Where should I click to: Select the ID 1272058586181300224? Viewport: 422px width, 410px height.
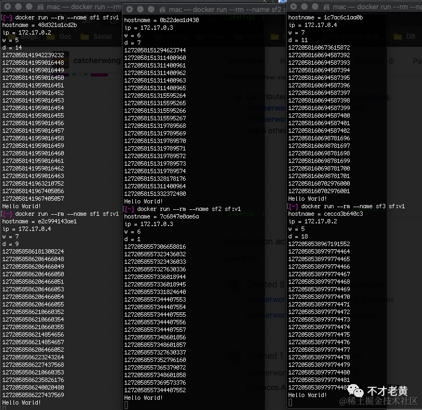click(33, 251)
